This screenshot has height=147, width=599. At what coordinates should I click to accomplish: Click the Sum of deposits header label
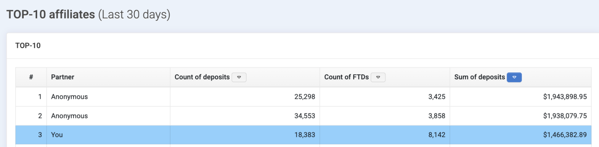479,77
